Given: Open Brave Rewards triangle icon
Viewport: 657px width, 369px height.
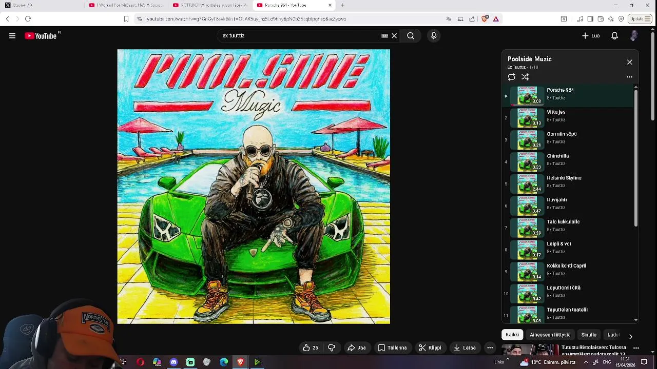Looking at the screenshot, I should point(496,19).
